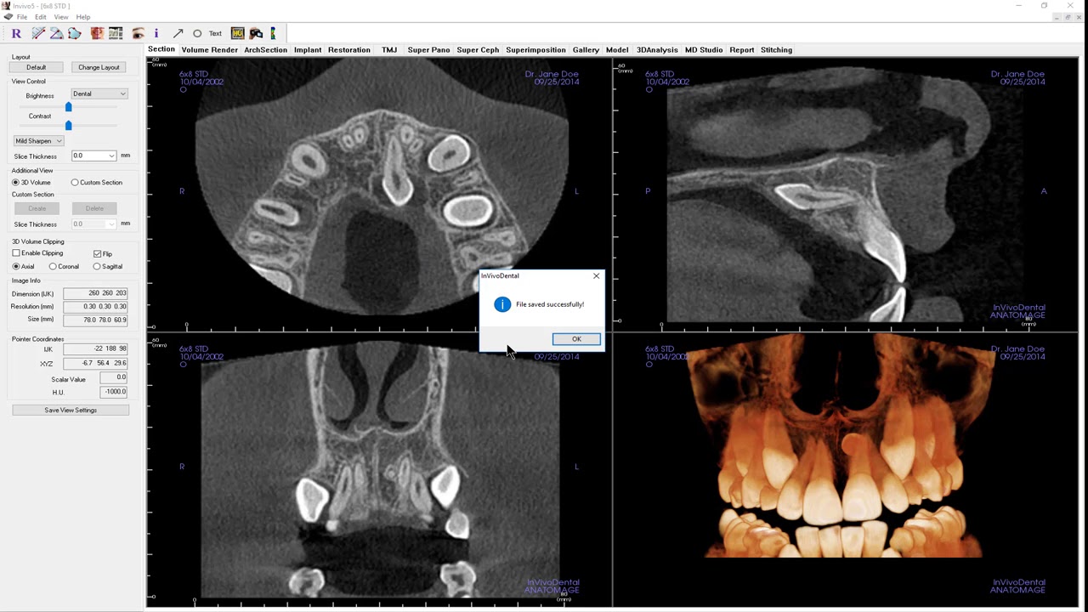Switch to the Super Pano tab
The image size is (1088, 612).
click(428, 50)
